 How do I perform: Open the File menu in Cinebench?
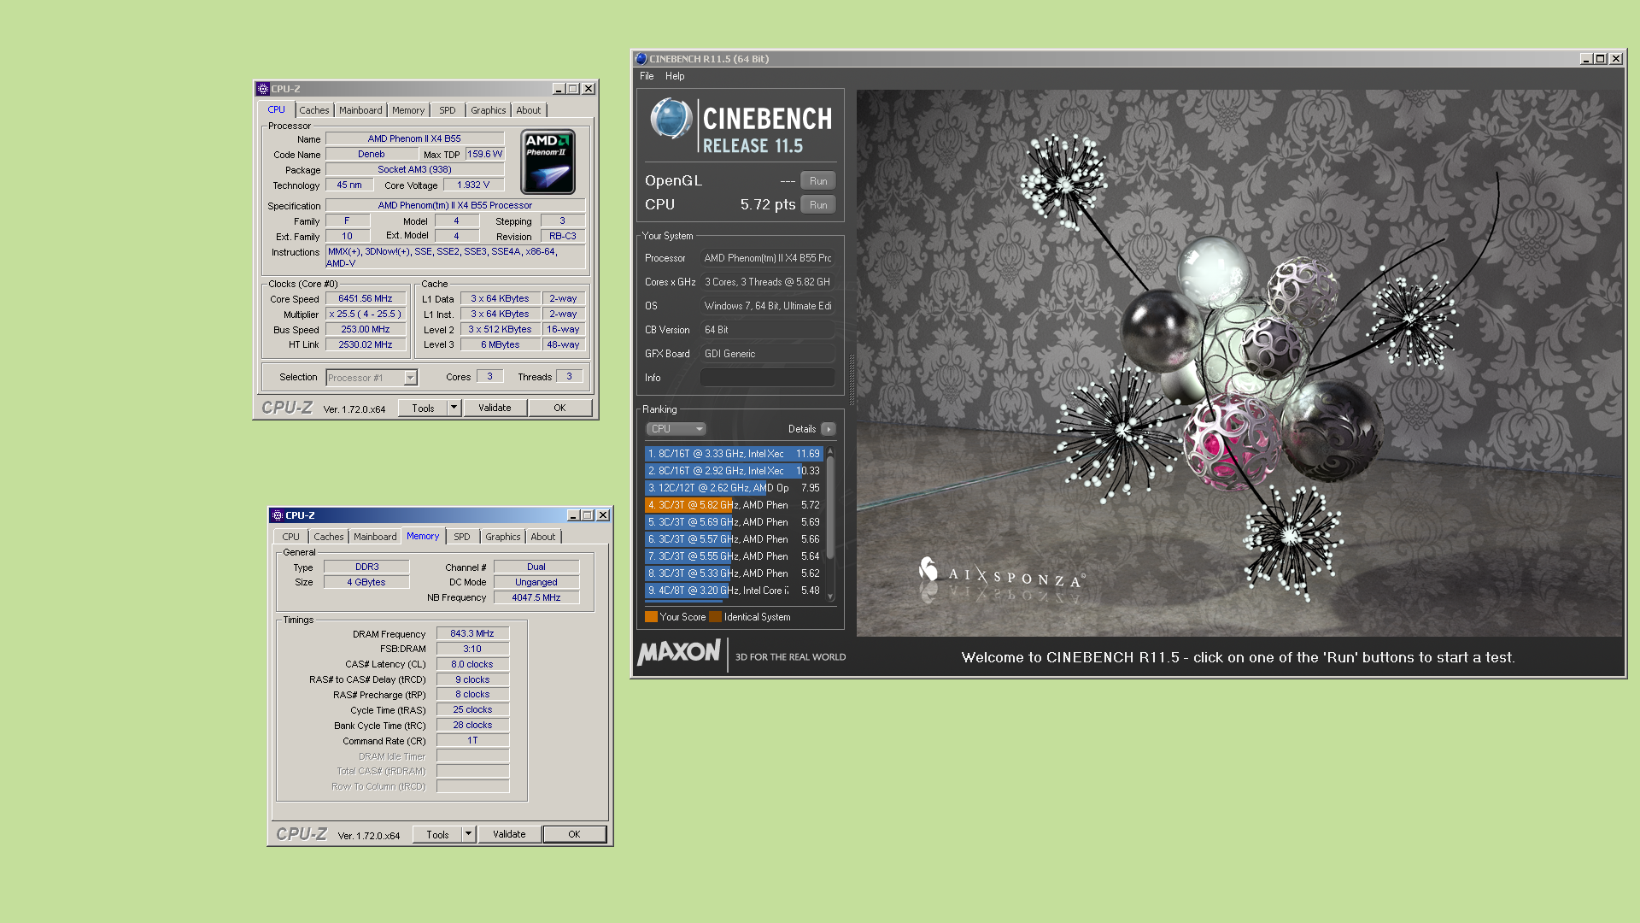pyautogui.click(x=647, y=76)
